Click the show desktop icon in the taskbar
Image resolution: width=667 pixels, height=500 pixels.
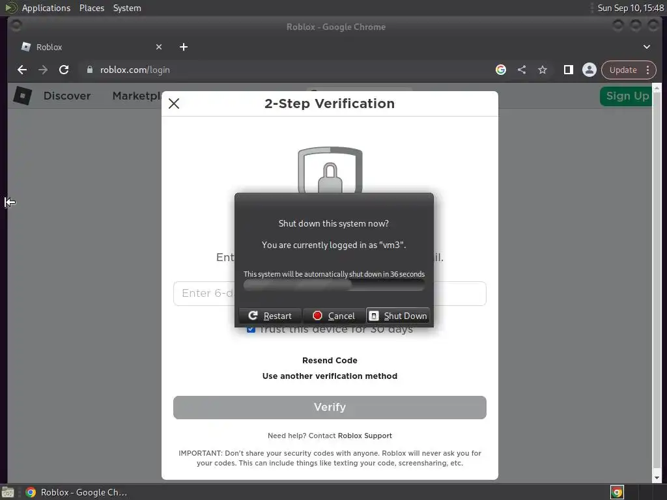[8, 492]
